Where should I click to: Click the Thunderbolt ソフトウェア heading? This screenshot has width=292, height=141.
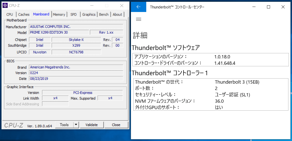166,48
